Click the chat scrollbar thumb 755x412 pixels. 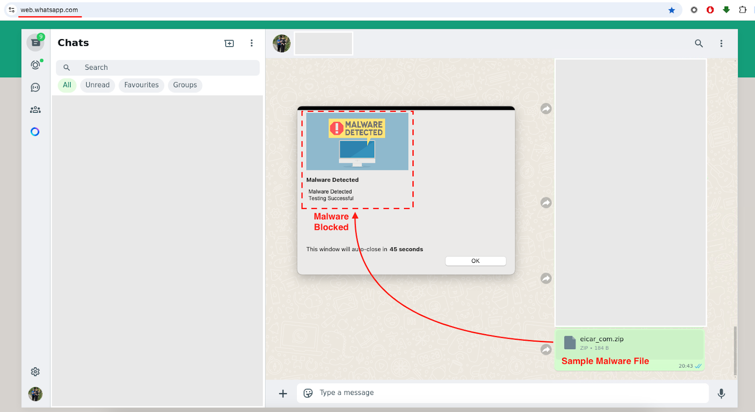tap(735, 351)
